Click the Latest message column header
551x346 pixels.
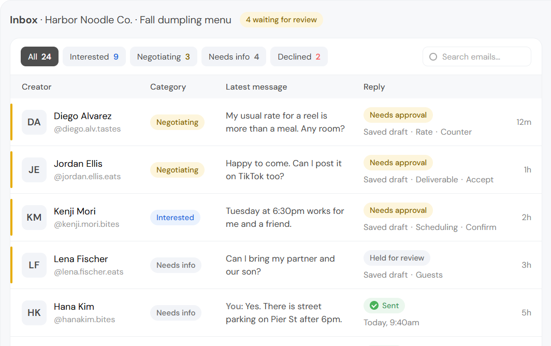coord(256,87)
